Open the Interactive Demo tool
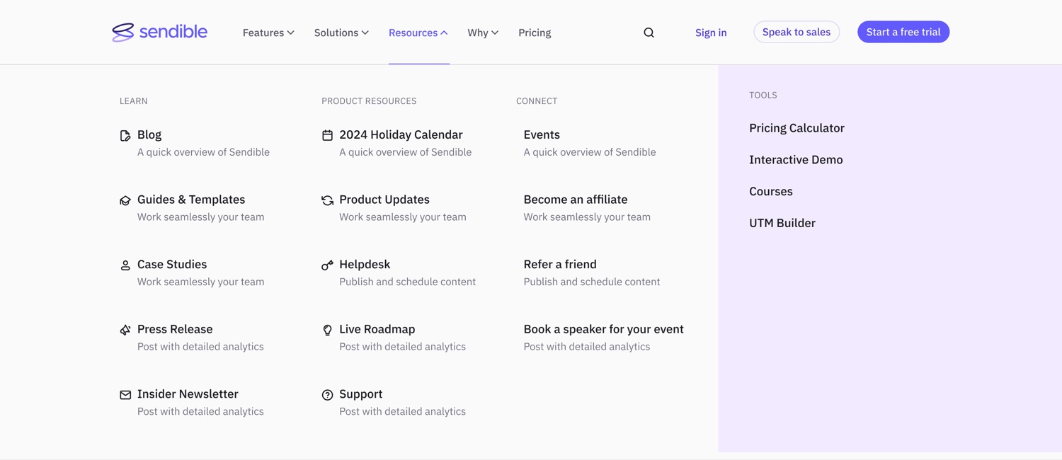1062x460 pixels. point(796,160)
